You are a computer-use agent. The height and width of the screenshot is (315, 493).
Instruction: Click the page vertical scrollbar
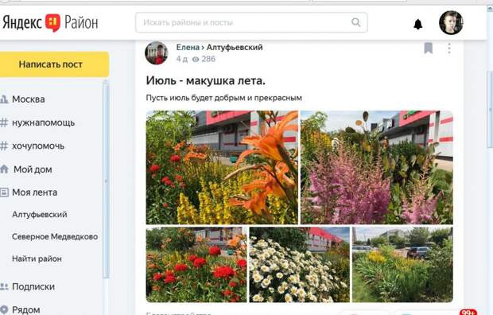pyautogui.click(x=490, y=109)
